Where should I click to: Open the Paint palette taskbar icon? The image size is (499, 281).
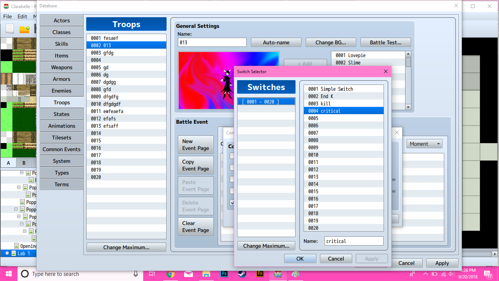295,274
